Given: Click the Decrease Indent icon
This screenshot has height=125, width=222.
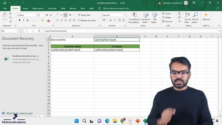Looking at the screenshot, I should coord(70,20).
